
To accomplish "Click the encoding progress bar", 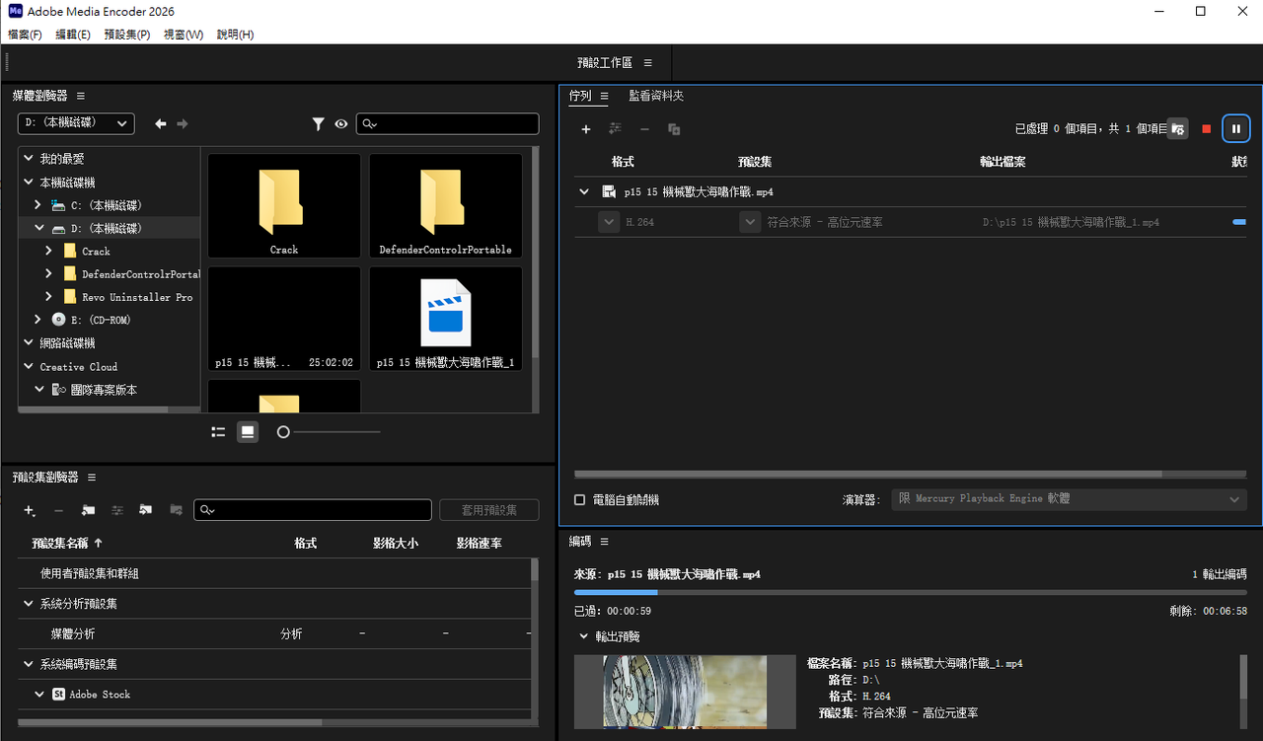I will tap(910, 592).
